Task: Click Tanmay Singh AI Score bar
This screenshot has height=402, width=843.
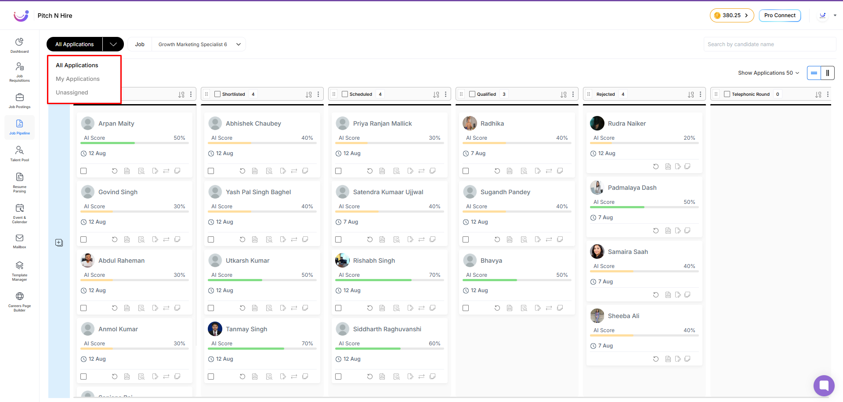Action: click(262, 348)
